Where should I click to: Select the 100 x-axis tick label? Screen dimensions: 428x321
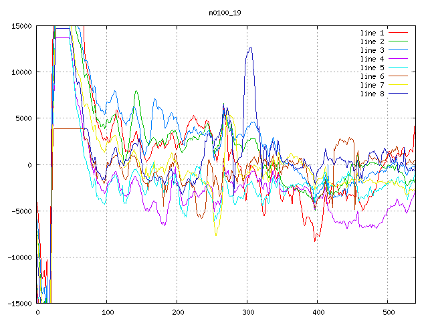[107, 313]
